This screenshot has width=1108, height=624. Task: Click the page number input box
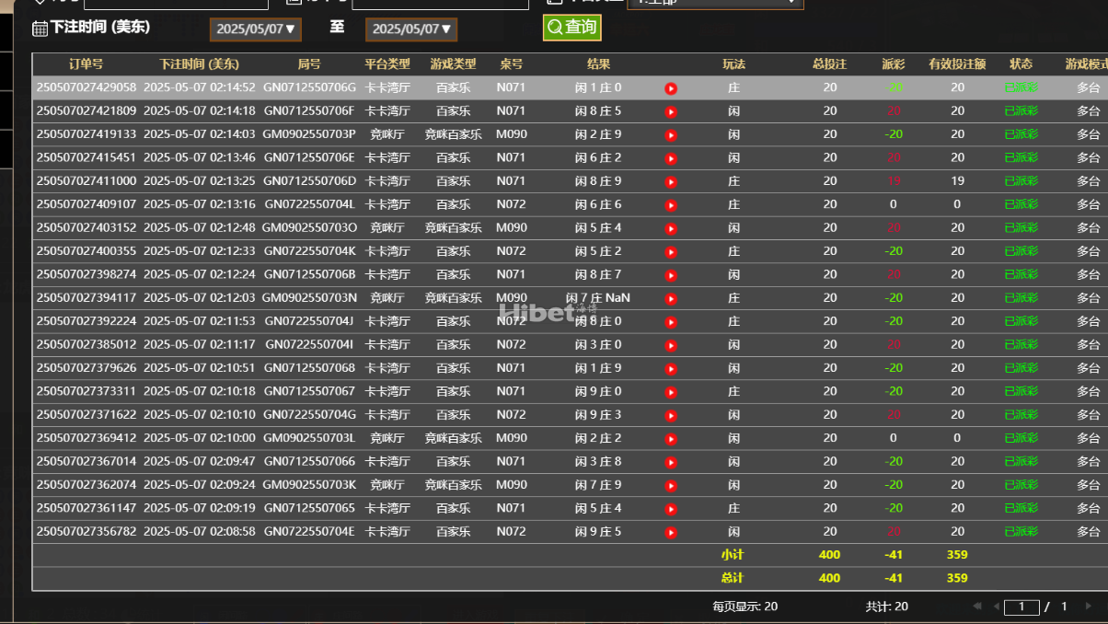(x=1021, y=607)
